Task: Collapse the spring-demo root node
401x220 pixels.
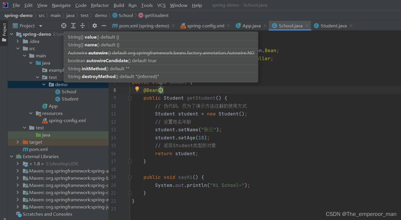Action: pos(12,34)
